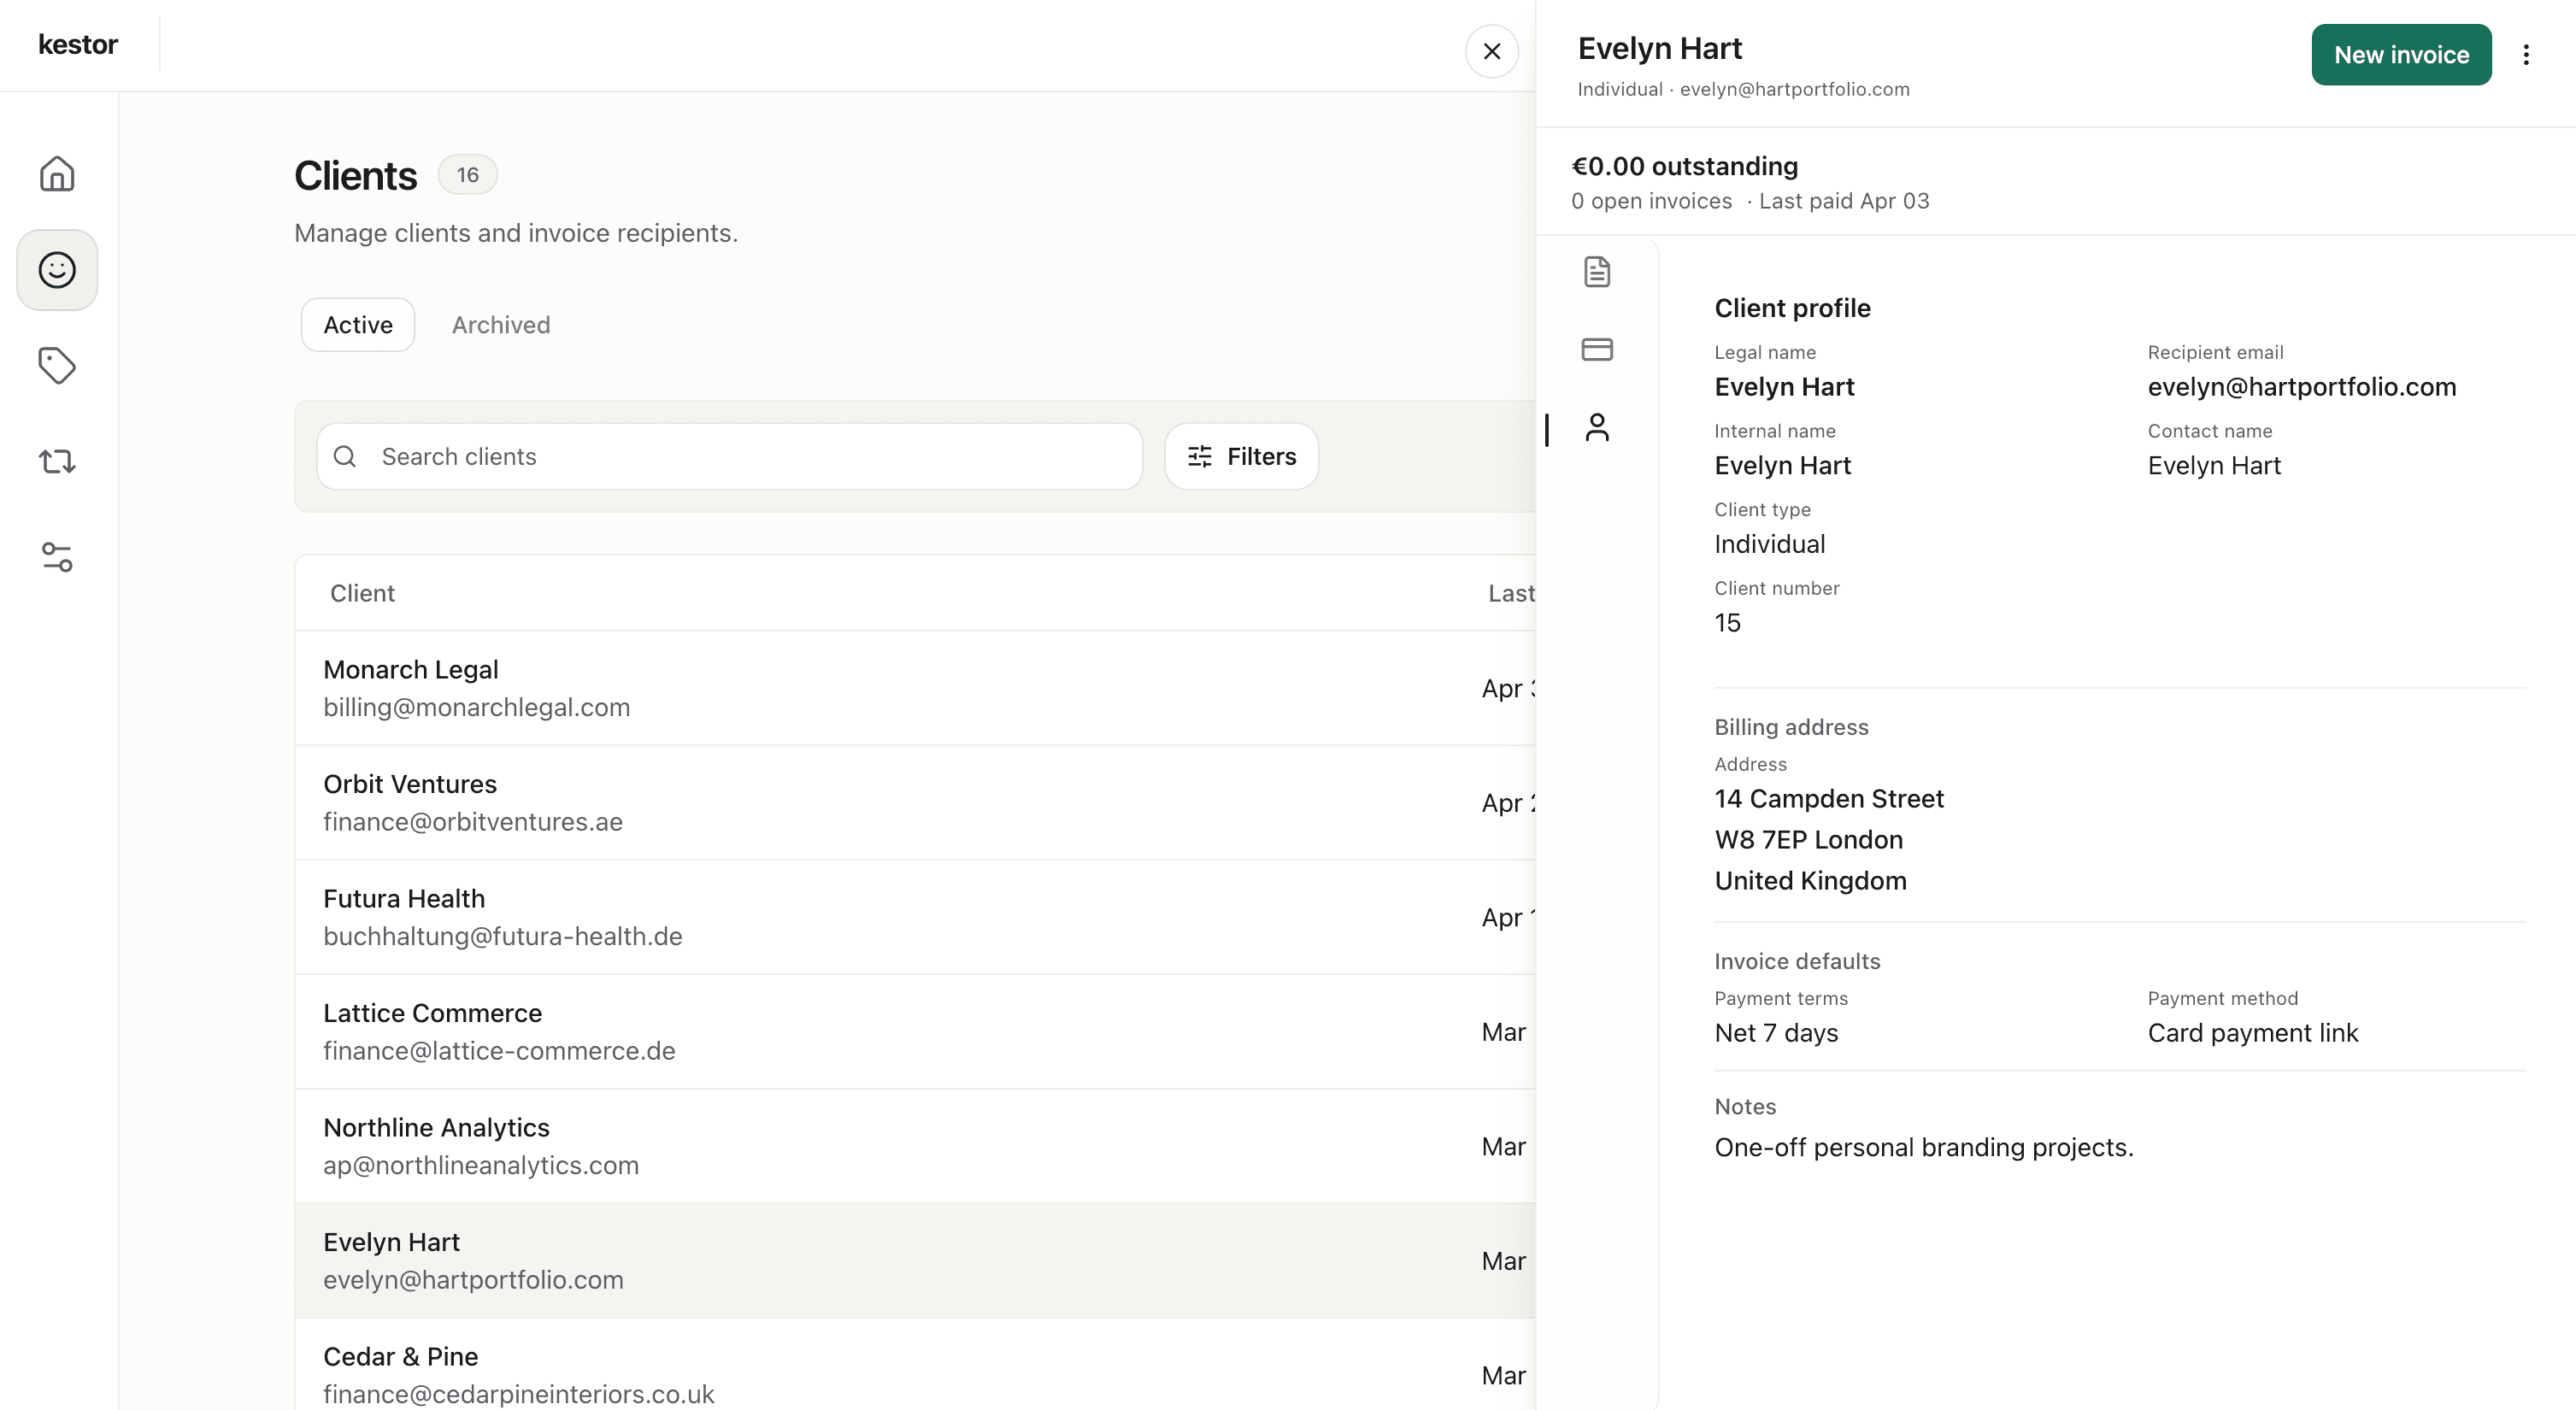Open the recurring invoices repeat icon
The width and height of the screenshot is (2576, 1410).
[x=56, y=461]
